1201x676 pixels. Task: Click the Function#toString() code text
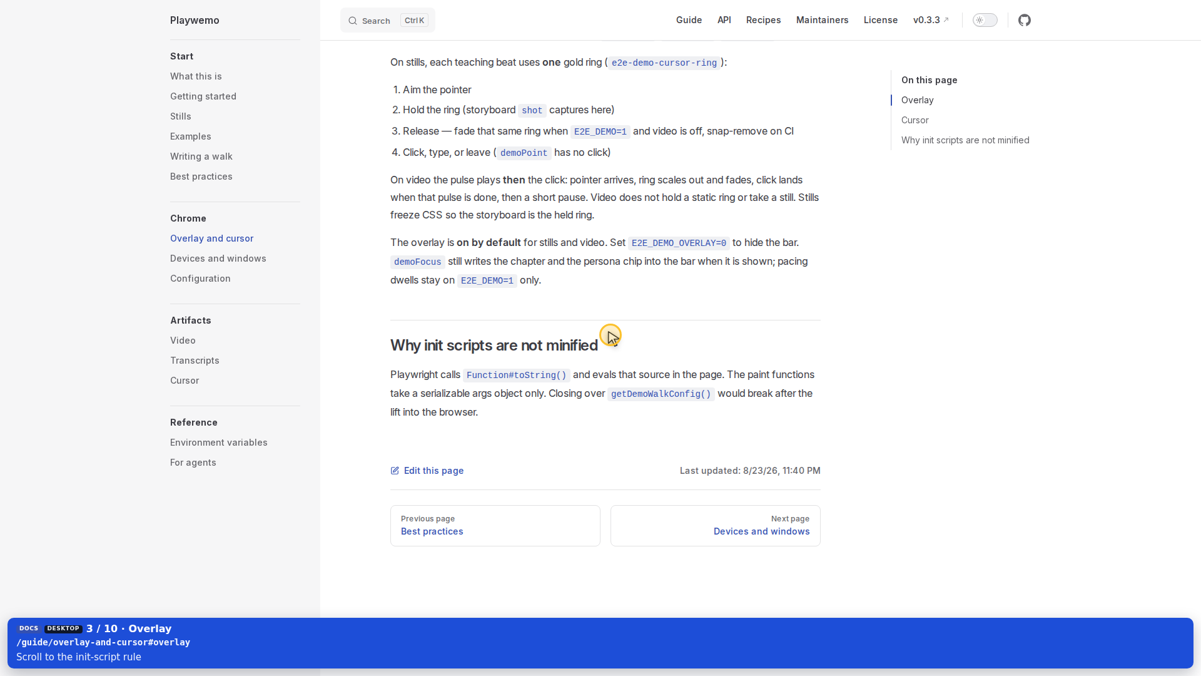coord(517,375)
